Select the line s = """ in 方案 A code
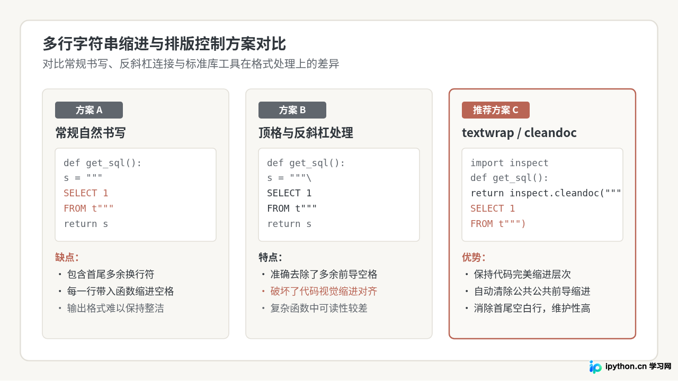The image size is (678, 381). 83,178
